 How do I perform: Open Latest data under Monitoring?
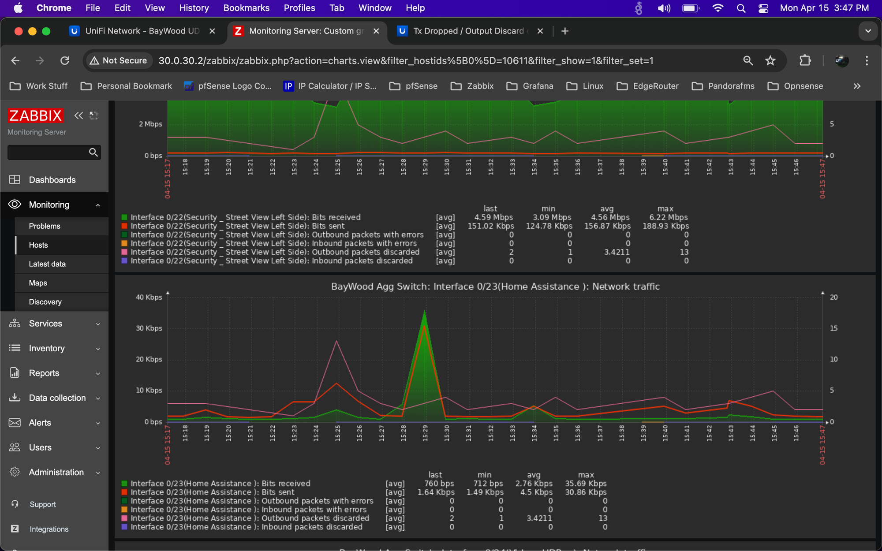(47, 264)
